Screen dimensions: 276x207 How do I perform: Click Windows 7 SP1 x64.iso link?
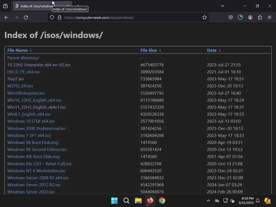tap(29, 136)
